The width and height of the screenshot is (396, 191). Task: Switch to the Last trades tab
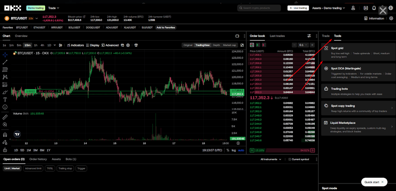tap(277, 36)
